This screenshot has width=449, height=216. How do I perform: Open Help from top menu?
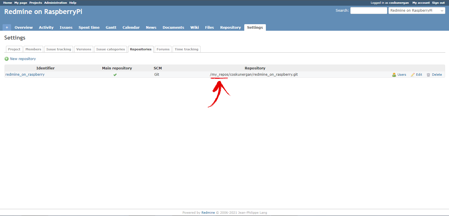73,3
